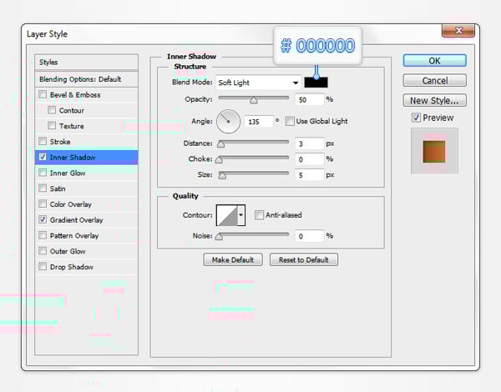Click the Contour curve thumbnail

226,215
